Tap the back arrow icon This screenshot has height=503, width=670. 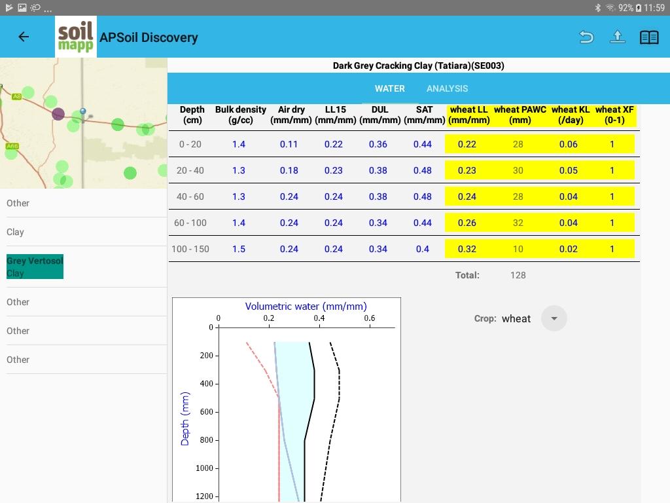24,37
